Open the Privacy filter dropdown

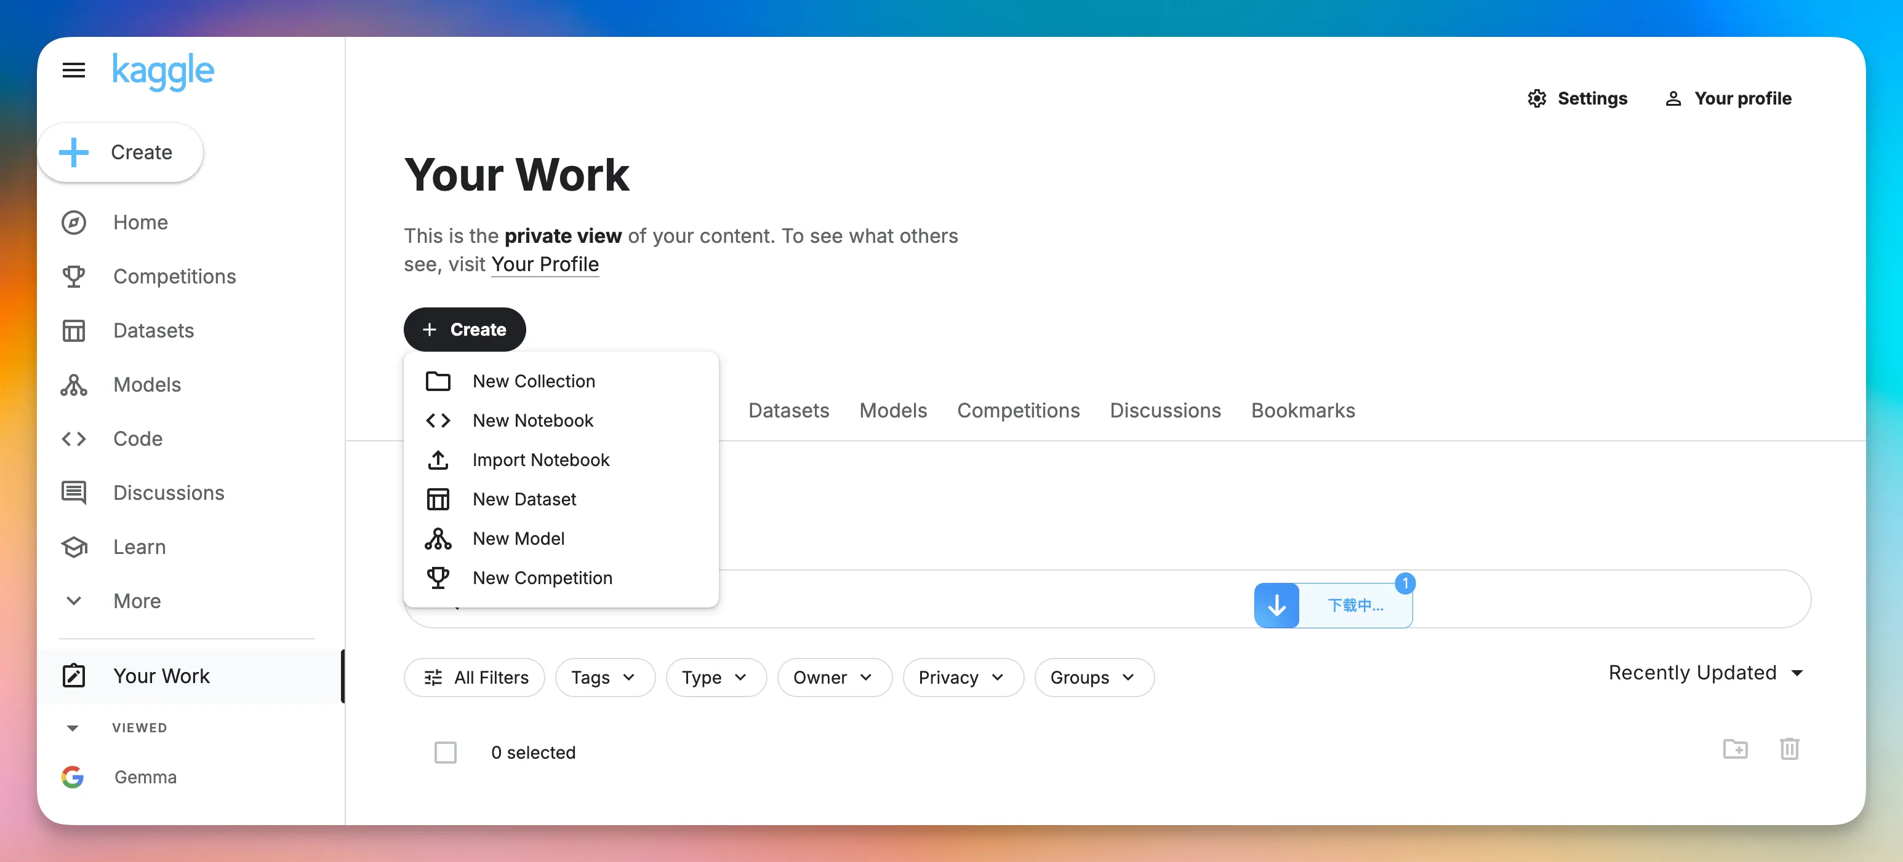click(962, 677)
